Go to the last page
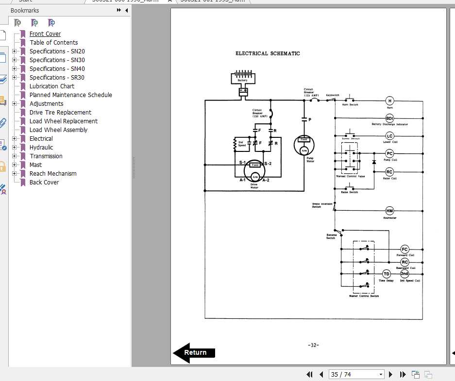Viewport: 455px width, 381px height. pyautogui.click(x=403, y=374)
